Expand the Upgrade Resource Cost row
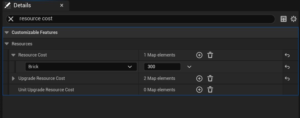 (x=13, y=78)
